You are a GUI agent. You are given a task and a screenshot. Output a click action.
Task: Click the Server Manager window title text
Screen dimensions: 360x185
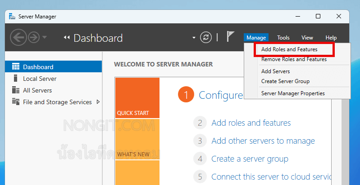(x=37, y=17)
